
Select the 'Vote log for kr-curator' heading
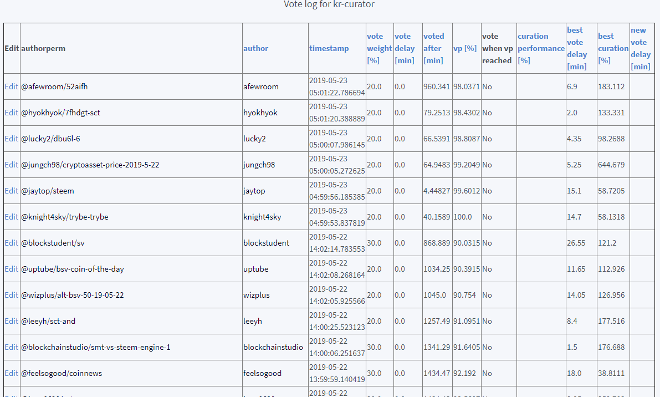pos(329,4)
